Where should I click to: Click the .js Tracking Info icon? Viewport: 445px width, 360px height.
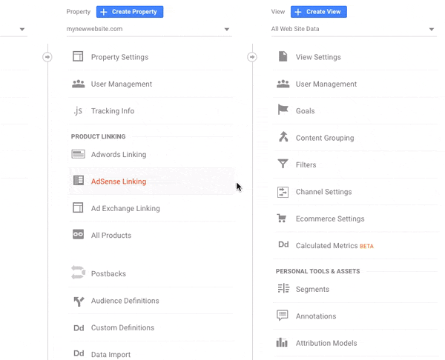pyautogui.click(x=78, y=110)
